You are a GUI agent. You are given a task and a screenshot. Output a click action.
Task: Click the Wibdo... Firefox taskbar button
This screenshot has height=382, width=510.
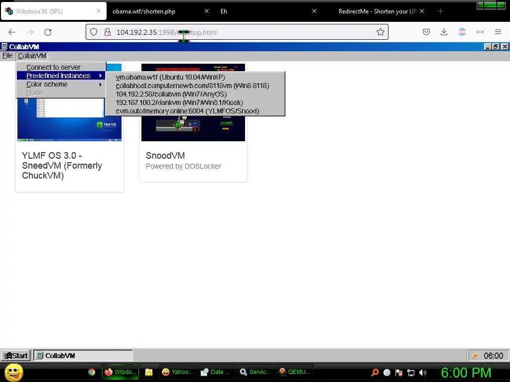pos(121,372)
